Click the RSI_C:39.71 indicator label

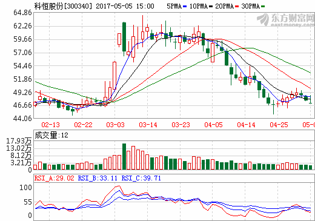(141, 178)
